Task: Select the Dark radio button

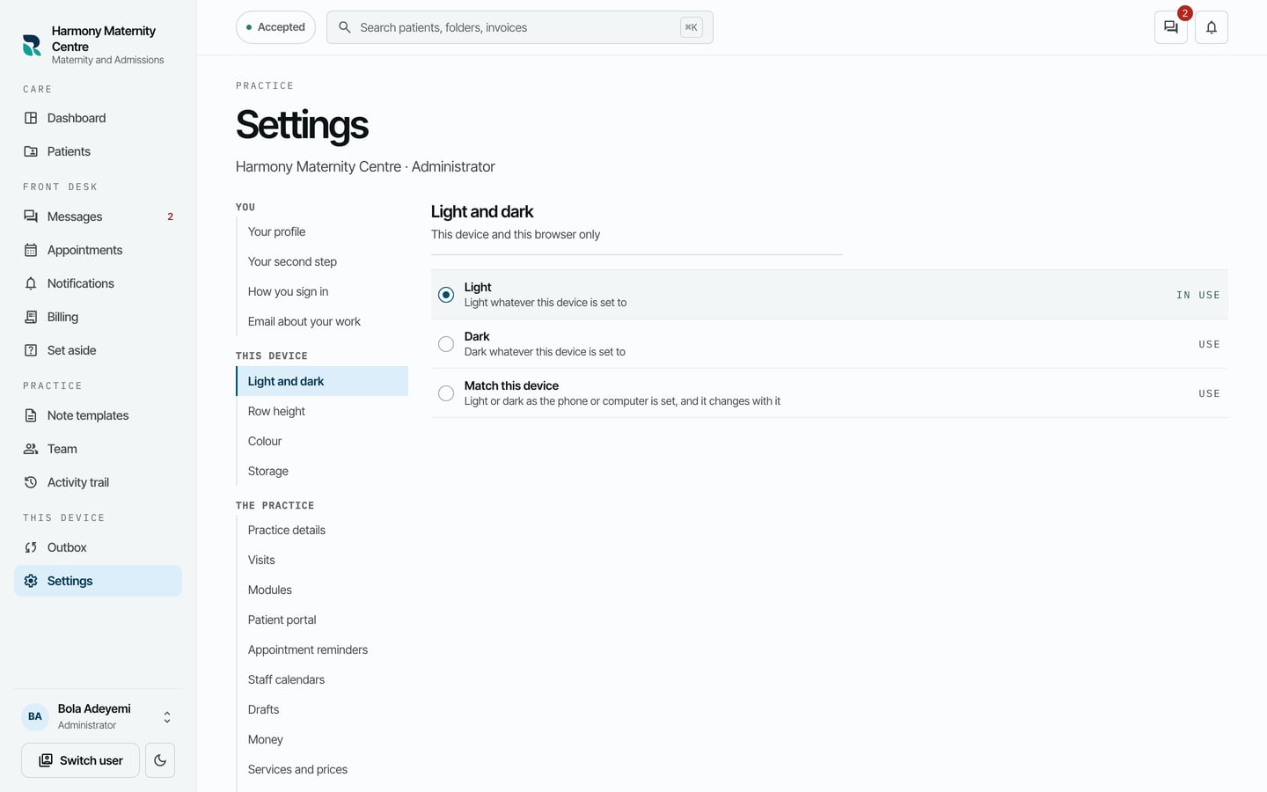Action: [446, 344]
